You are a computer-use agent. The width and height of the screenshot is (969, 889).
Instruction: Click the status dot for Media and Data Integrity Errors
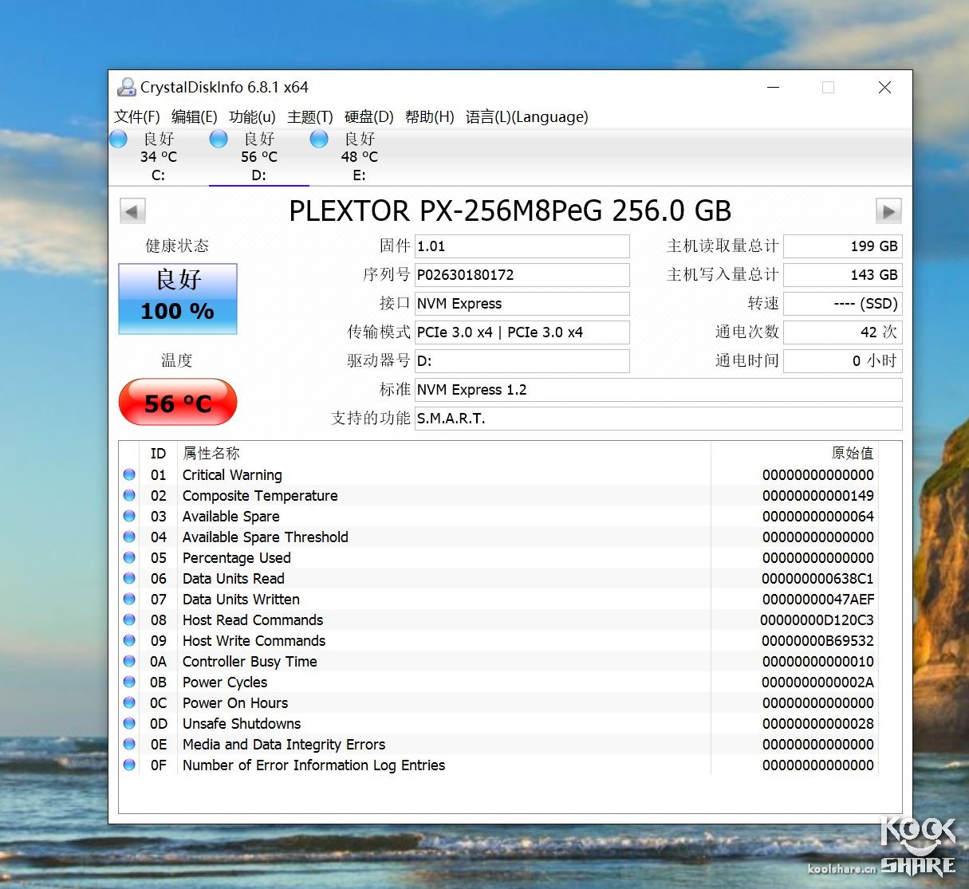pyautogui.click(x=129, y=744)
